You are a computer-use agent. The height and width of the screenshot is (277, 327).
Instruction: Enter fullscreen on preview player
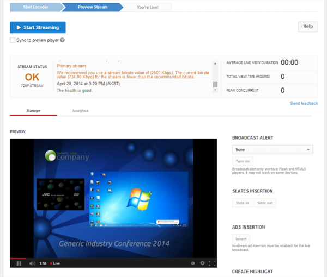[212, 263]
